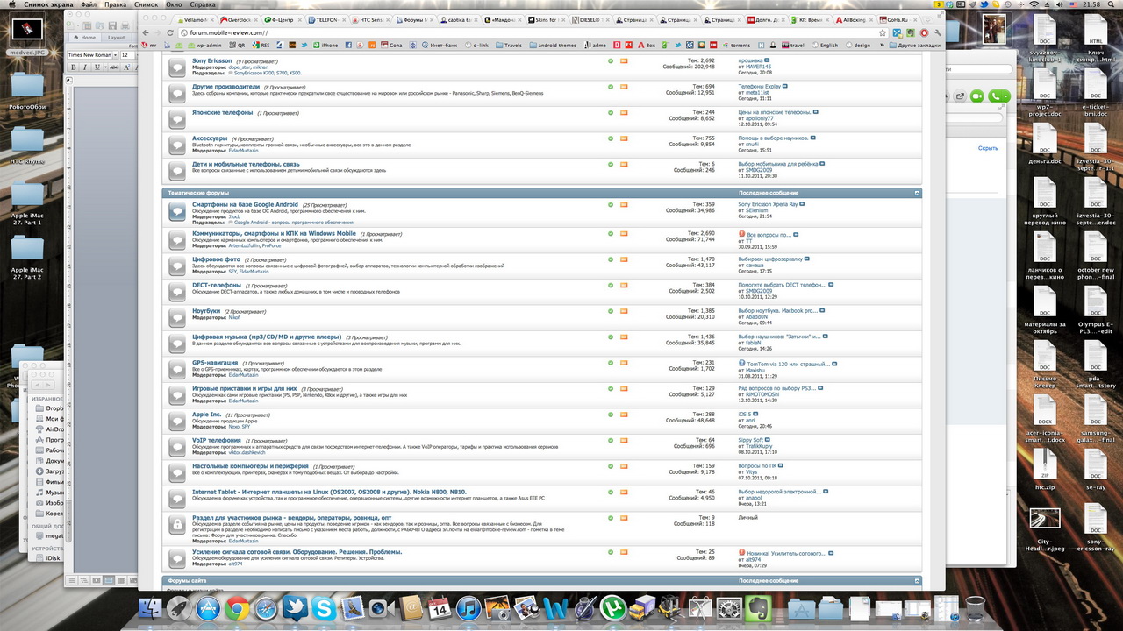Open last post 'Выбор мобильника для ребёнка'
The image size is (1123, 631).
778,164
